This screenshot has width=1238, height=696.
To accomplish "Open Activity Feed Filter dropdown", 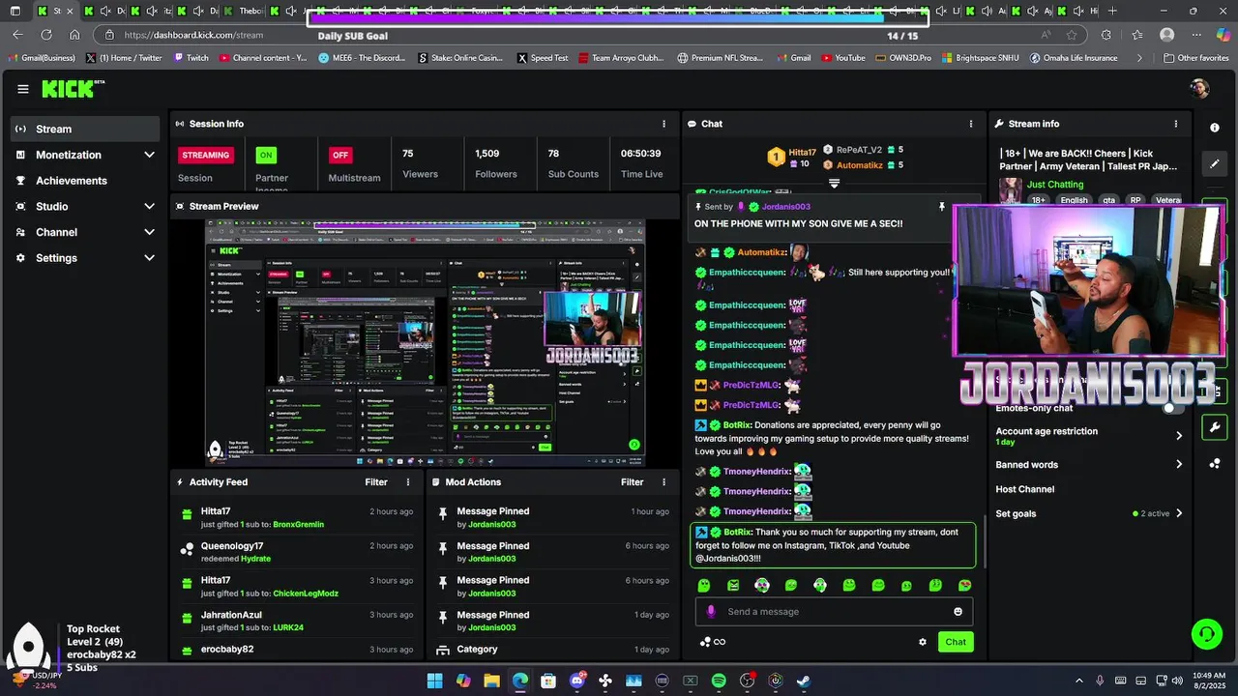I will point(376,482).
